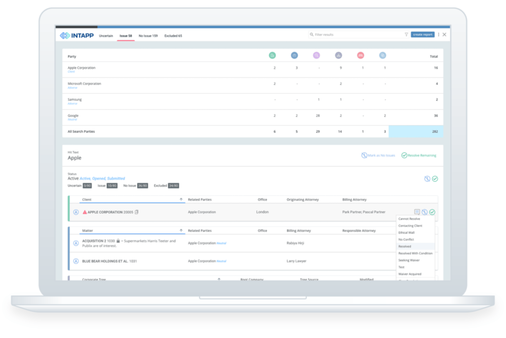Click the light blue documents category icon
The height and width of the screenshot is (338, 506).
(383, 55)
